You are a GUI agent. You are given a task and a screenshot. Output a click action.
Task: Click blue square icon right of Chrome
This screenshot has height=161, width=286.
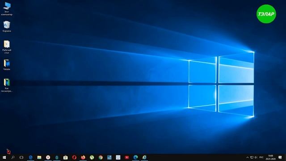[x=109, y=157]
